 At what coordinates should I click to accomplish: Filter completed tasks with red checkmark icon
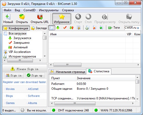[x=65, y=28]
